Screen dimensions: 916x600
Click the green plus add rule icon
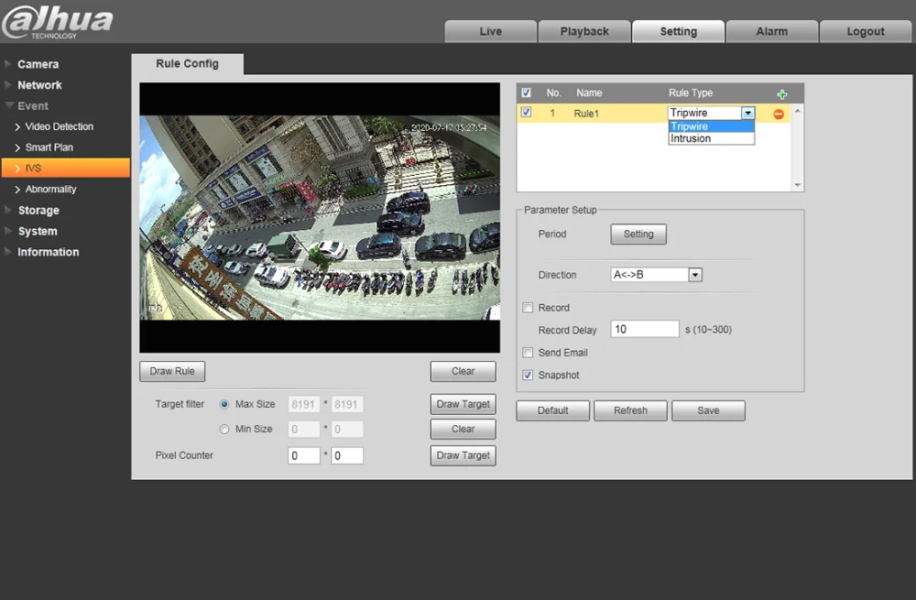(781, 94)
